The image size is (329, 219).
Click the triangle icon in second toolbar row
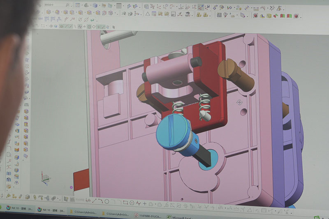[x=147, y=14]
